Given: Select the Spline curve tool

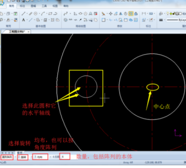Looking at the screenshot, I should [x=66, y=13].
